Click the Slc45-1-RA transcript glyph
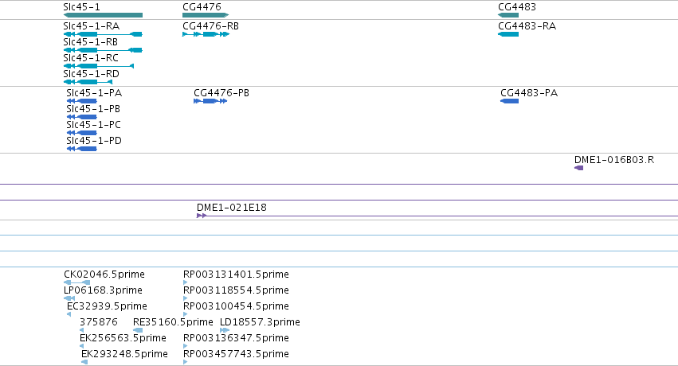 pos(103,34)
